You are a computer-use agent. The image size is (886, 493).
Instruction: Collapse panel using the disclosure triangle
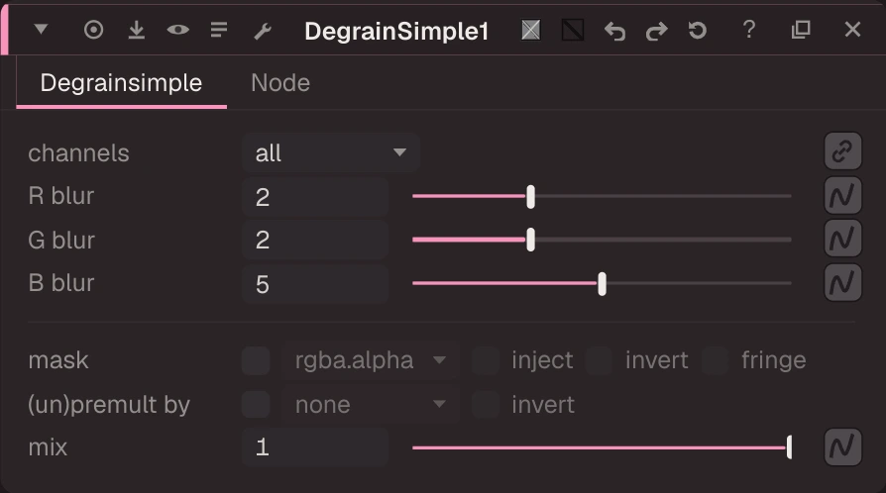tap(41, 29)
